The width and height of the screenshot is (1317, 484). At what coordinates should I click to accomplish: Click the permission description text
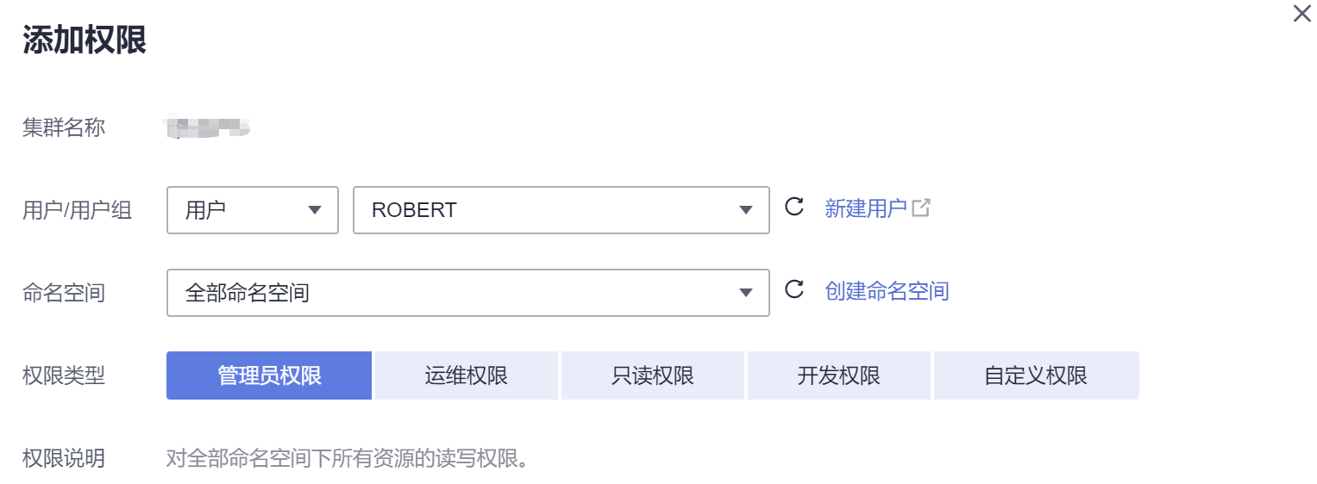pyautogui.click(x=346, y=458)
